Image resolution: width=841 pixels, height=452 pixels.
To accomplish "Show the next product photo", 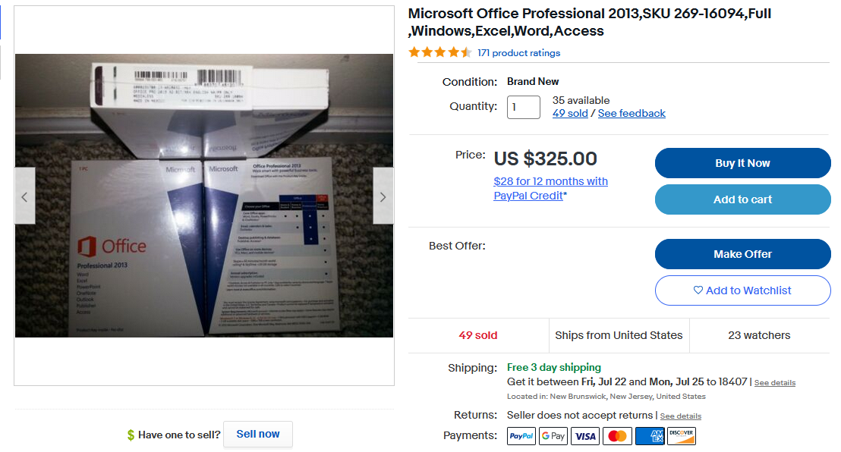I will 383,196.
